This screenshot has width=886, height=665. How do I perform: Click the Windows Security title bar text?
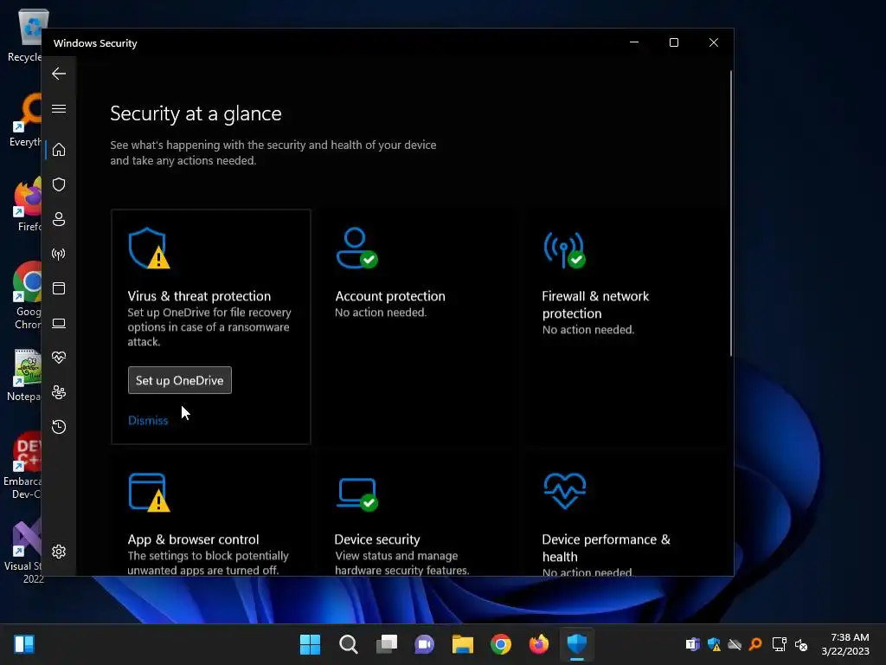(95, 43)
